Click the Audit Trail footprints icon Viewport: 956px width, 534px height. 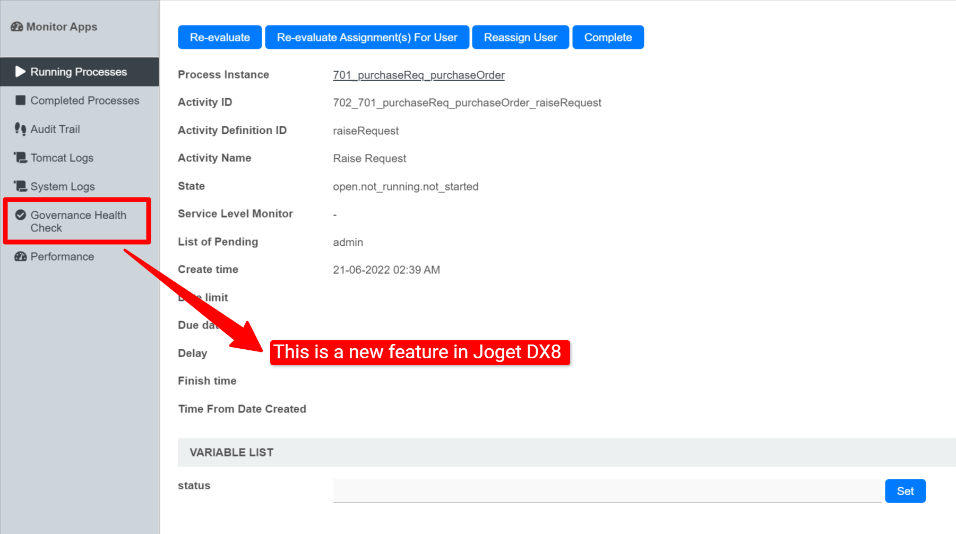(x=20, y=129)
